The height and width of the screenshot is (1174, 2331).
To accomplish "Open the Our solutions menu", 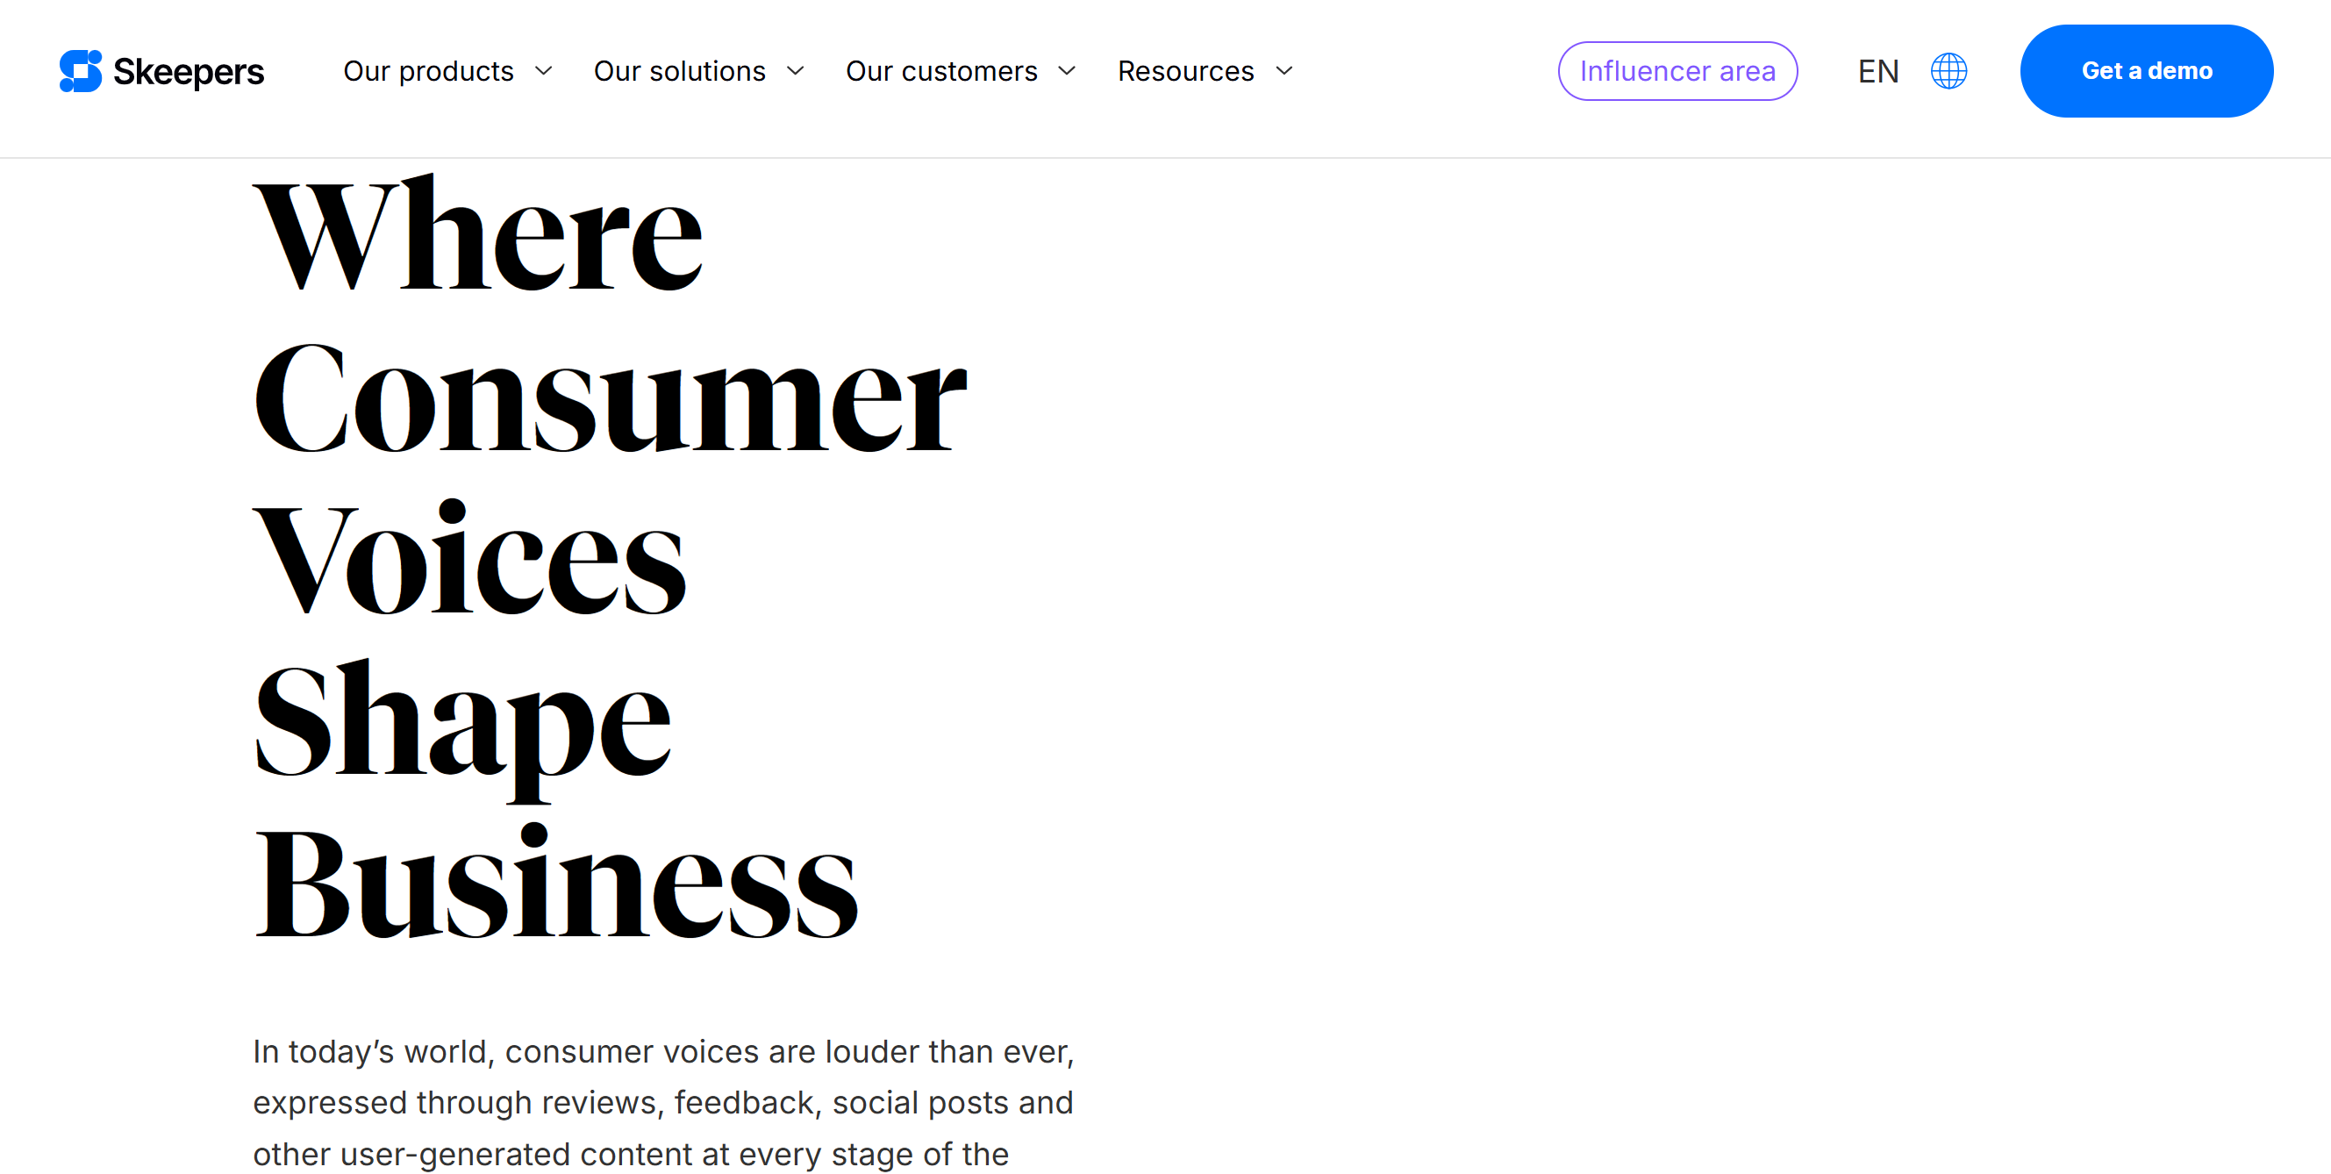I will pyautogui.click(x=680, y=70).
